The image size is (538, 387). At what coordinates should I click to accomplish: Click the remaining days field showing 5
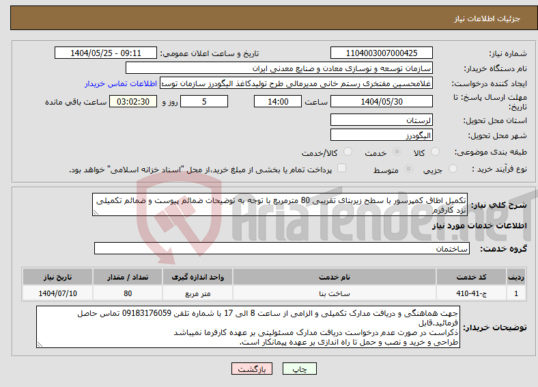point(204,101)
